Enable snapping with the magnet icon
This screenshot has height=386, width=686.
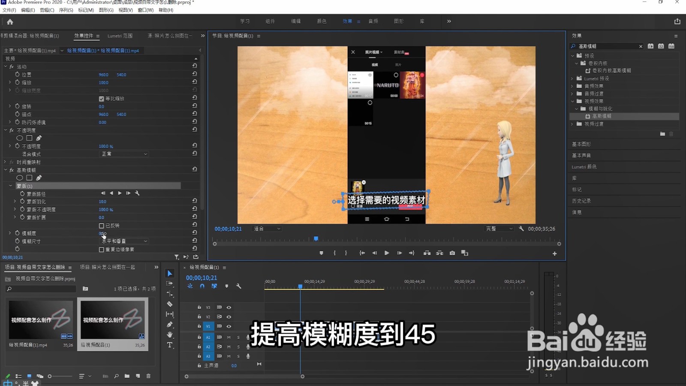click(202, 286)
